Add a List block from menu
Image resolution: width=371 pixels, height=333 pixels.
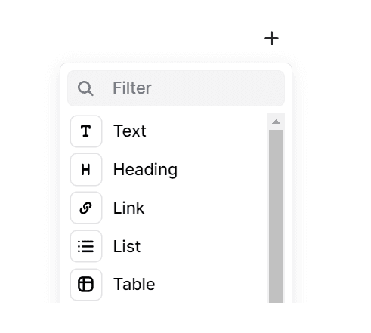(x=168, y=246)
